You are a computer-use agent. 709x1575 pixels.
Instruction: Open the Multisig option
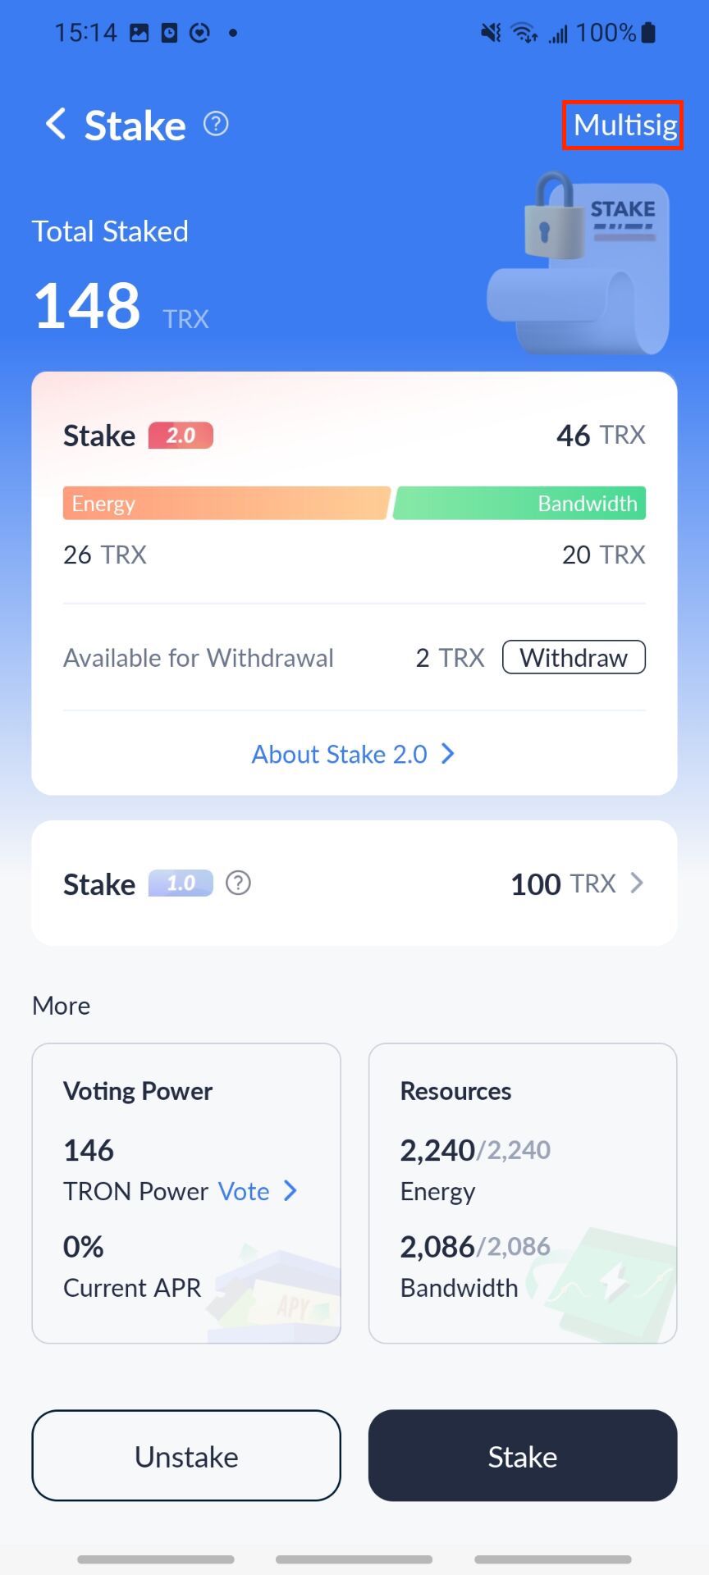point(624,126)
